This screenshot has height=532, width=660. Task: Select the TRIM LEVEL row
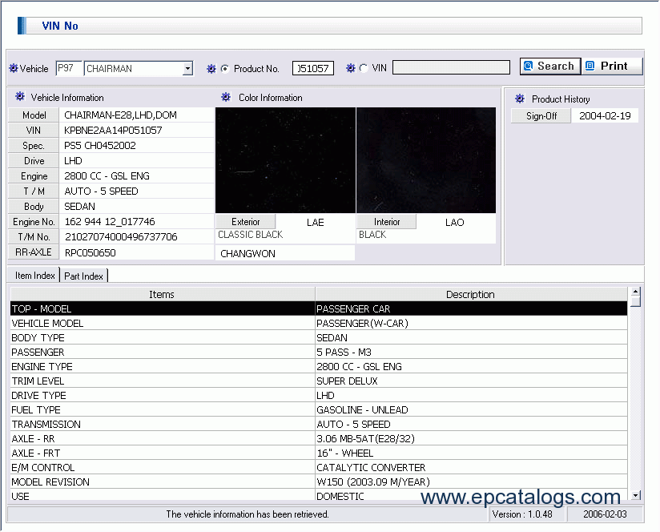319,381
